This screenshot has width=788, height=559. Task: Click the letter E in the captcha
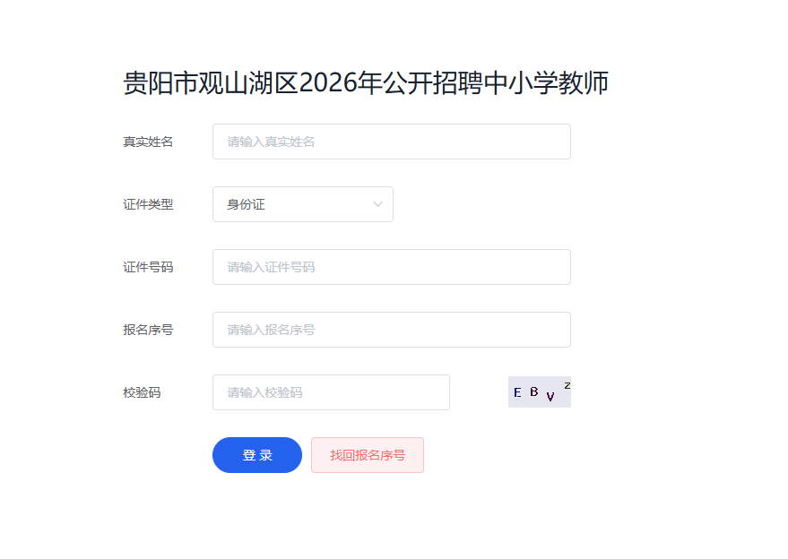pyautogui.click(x=517, y=392)
